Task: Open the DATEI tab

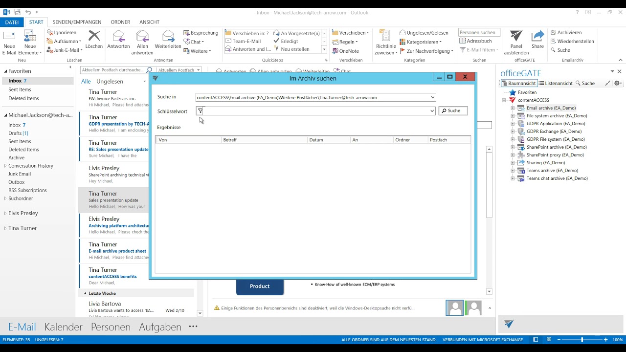Action: (12, 22)
